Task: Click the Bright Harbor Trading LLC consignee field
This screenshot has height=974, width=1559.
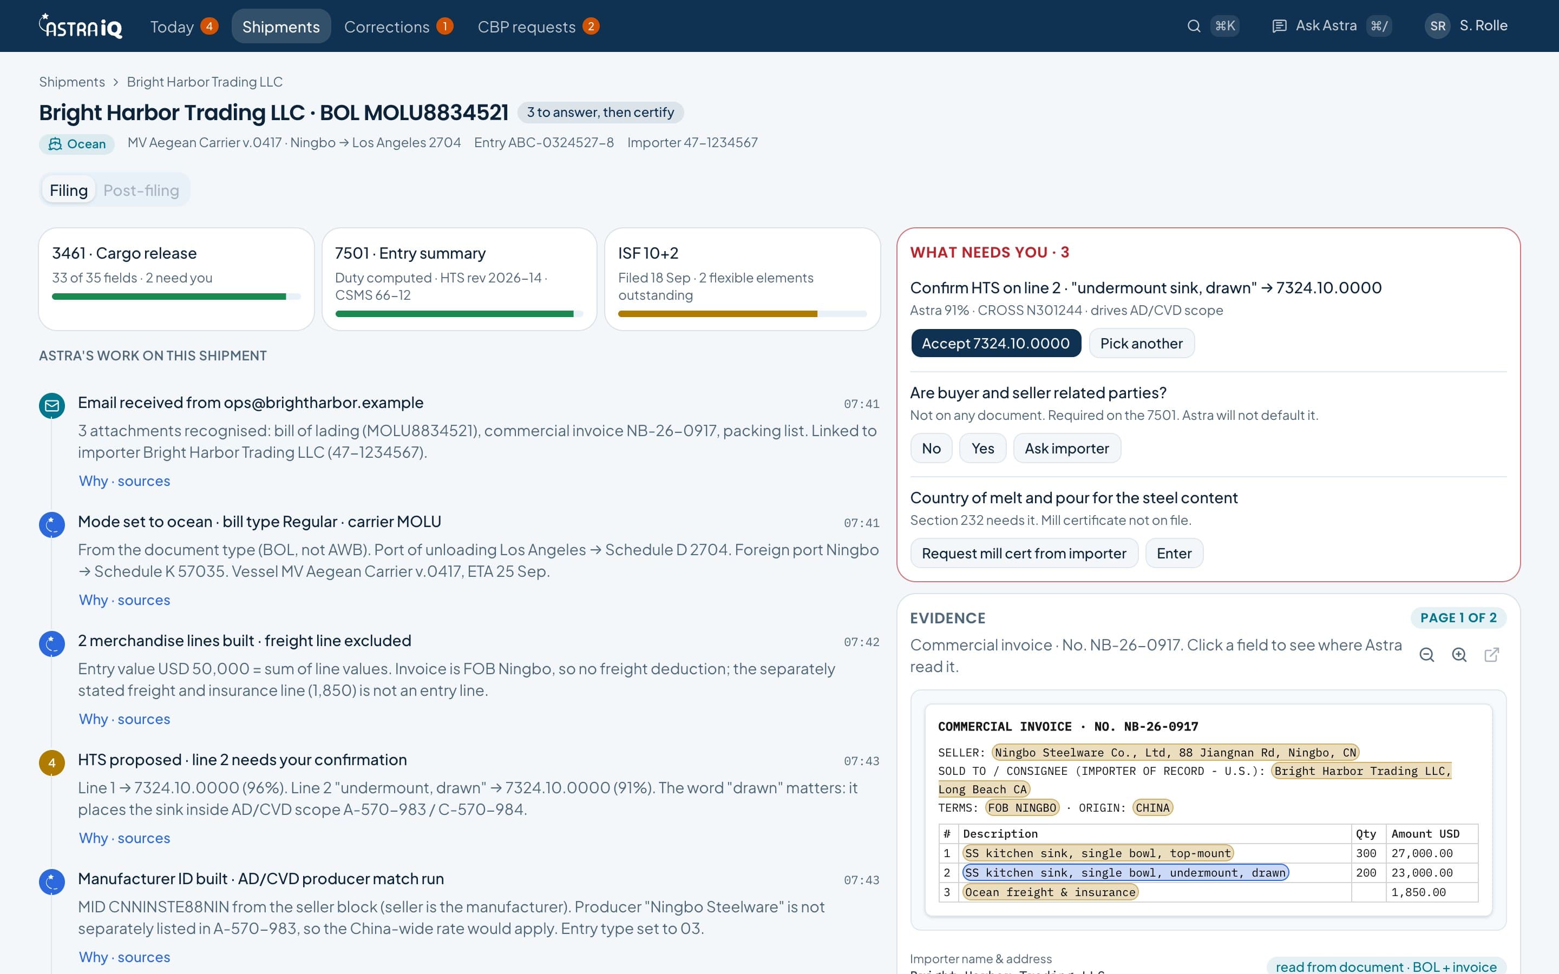Action: 1362,771
